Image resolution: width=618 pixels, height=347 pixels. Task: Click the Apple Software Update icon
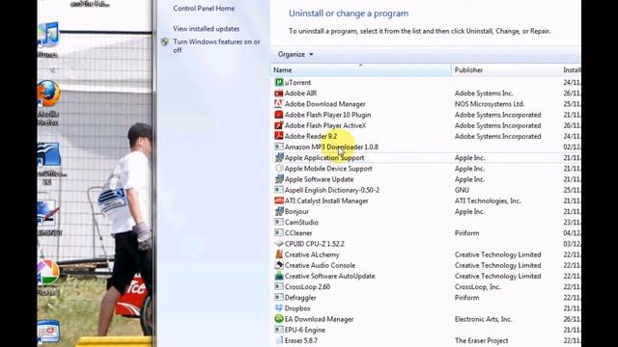pos(279,179)
